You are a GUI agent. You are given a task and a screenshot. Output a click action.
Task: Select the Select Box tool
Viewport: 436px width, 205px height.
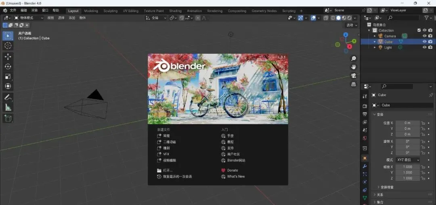(8, 36)
